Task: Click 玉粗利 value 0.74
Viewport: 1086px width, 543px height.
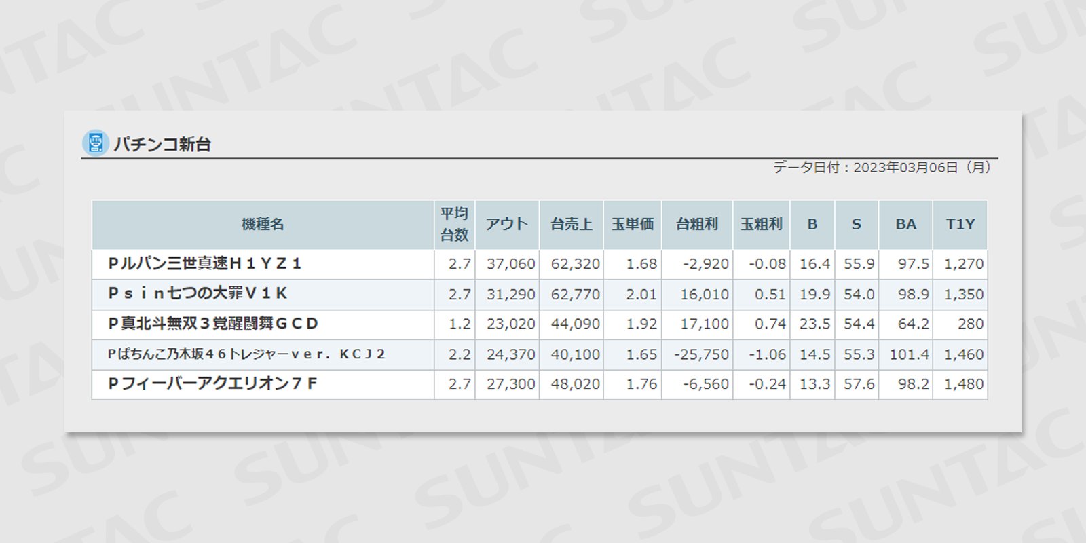Action: coord(770,324)
